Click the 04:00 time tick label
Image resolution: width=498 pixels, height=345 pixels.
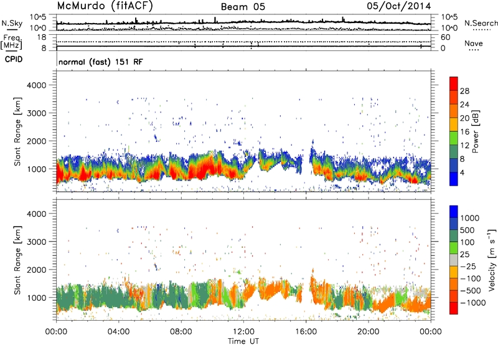pyautogui.click(x=118, y=332)
